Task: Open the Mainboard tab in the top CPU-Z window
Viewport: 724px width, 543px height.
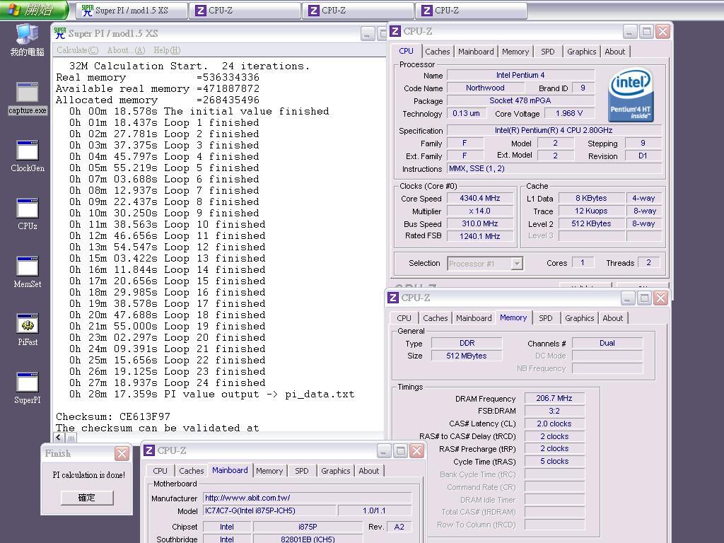Action: 476,52
